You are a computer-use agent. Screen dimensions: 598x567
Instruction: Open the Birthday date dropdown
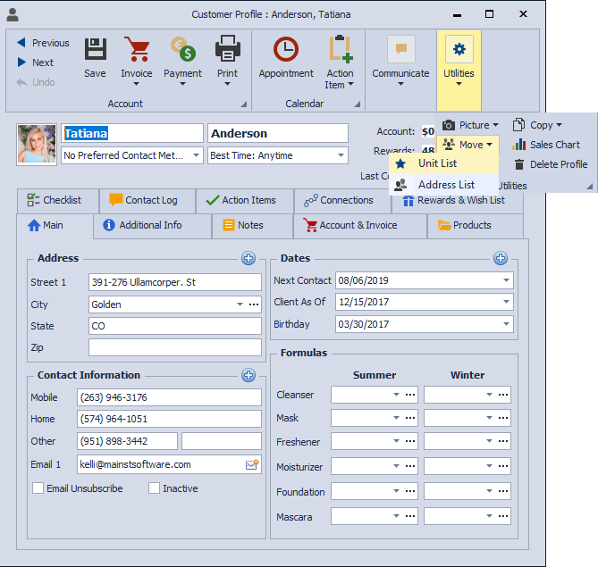pyautogui.click(x=506, y=324)
